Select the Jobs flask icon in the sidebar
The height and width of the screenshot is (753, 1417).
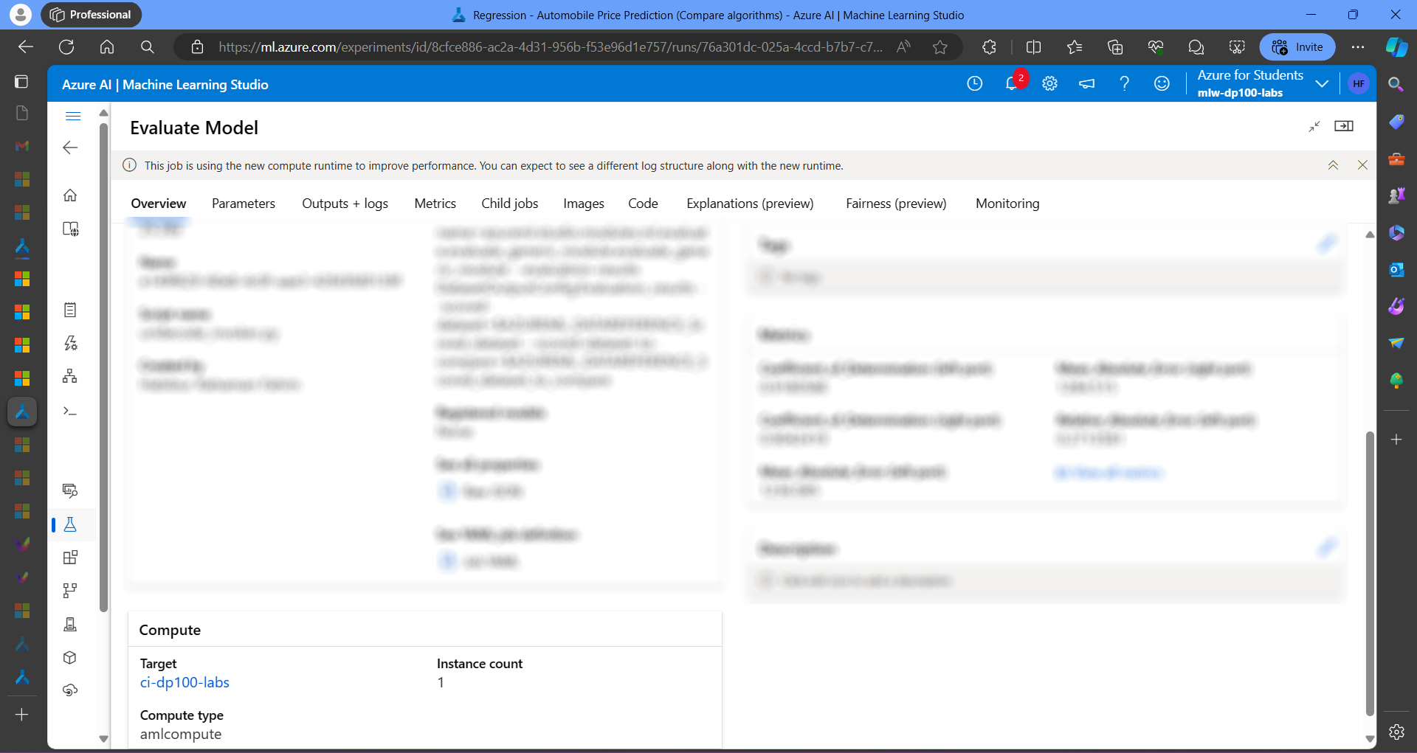[70, 524]
